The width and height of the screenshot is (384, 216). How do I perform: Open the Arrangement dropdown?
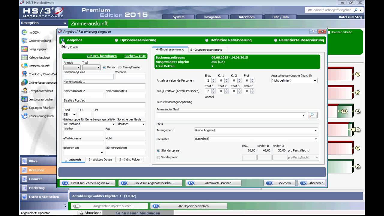(x=256, y=130)
